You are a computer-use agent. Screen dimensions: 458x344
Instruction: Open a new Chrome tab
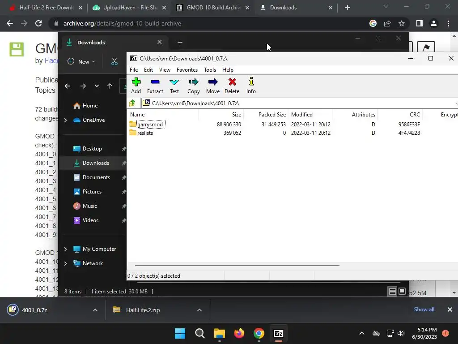(347, 8)
